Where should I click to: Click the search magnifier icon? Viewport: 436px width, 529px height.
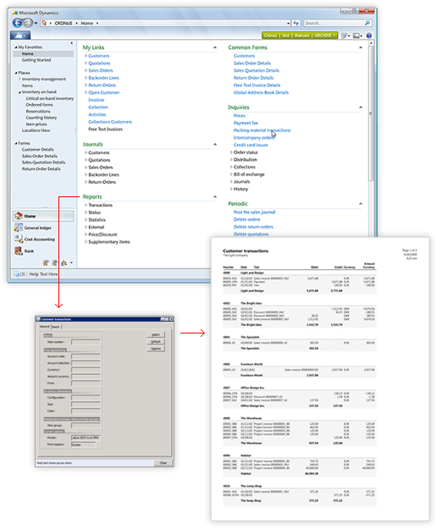[367, 23]
